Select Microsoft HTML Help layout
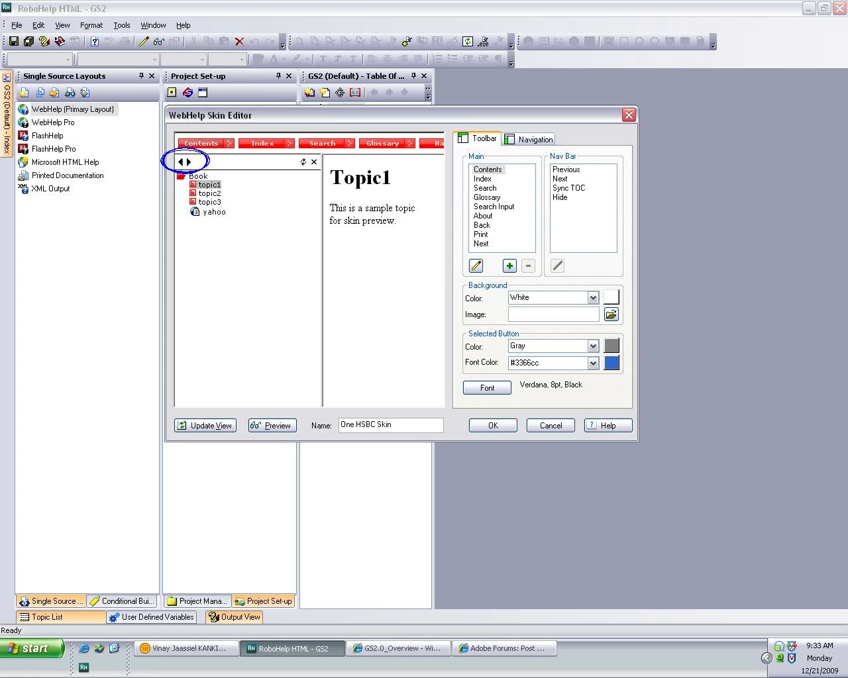Screen dimensions: 848x678 65,162
